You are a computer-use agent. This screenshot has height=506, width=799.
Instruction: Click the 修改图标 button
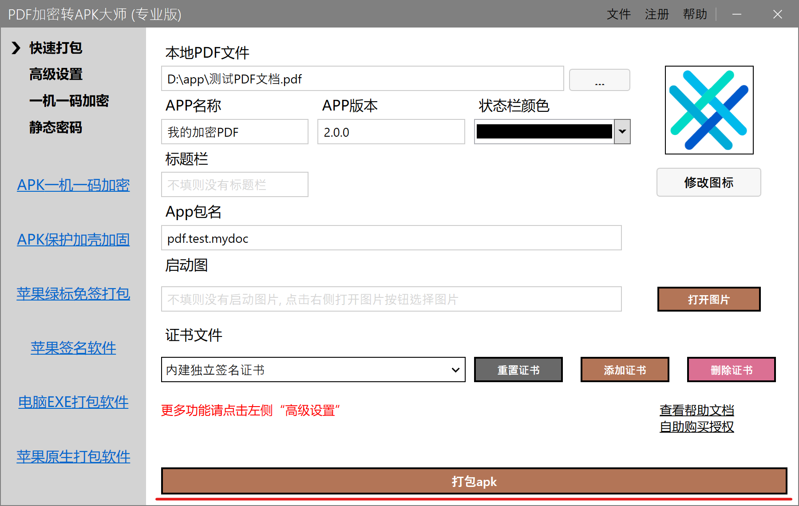coord(708,182)
